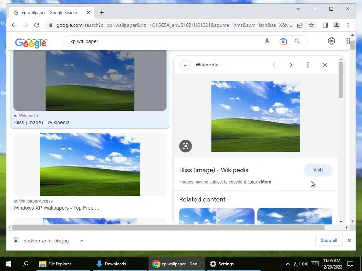
Task: Share this page from the address bar
Action: (x=300, y=25)
